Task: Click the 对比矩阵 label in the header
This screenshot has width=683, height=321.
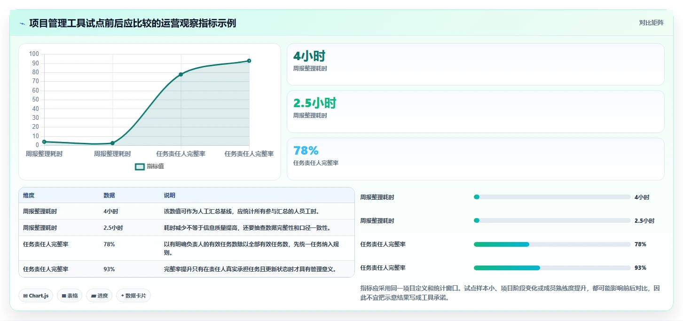Action: pos(651,23)
